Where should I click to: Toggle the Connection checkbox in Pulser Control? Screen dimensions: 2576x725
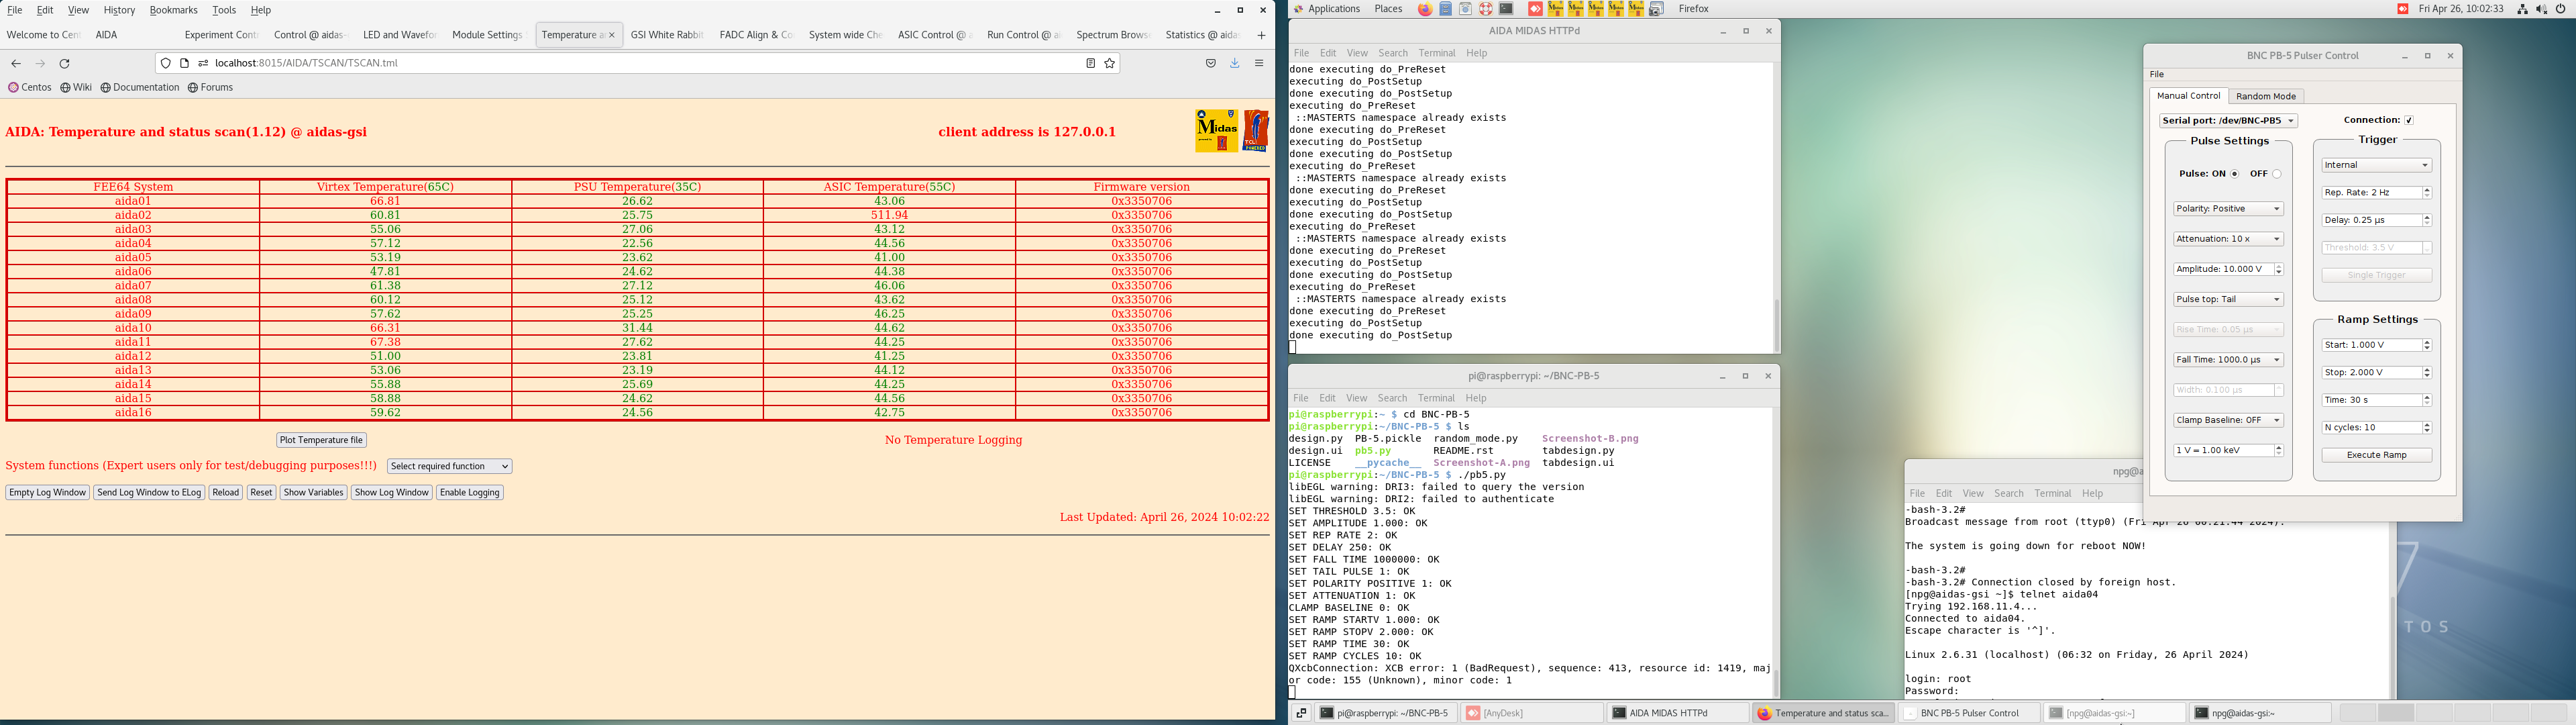coord(2408,120)
